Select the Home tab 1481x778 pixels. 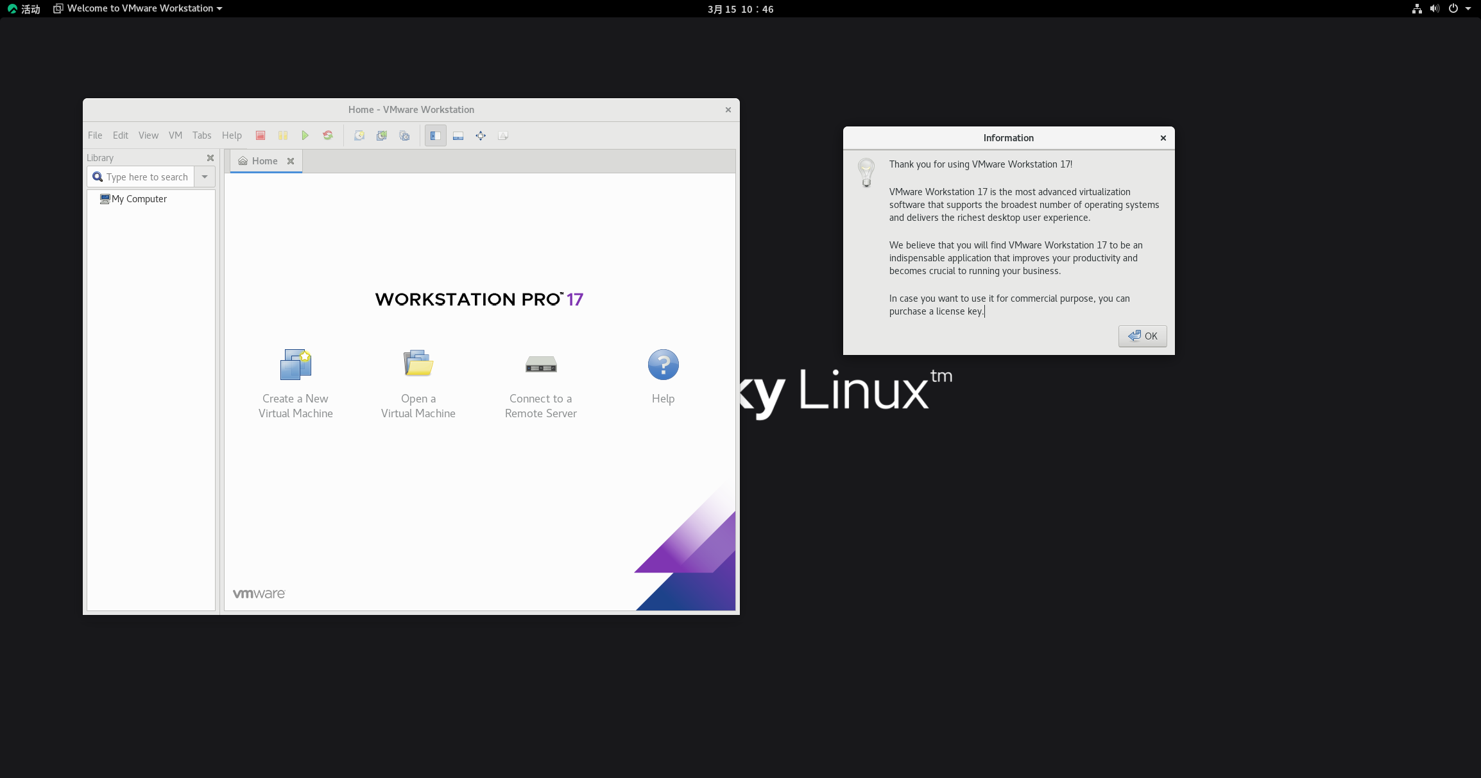[264, 161]
